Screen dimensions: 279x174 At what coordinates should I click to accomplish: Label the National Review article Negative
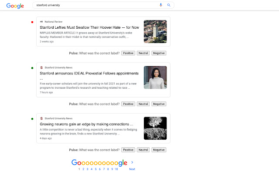pos(159,53)
